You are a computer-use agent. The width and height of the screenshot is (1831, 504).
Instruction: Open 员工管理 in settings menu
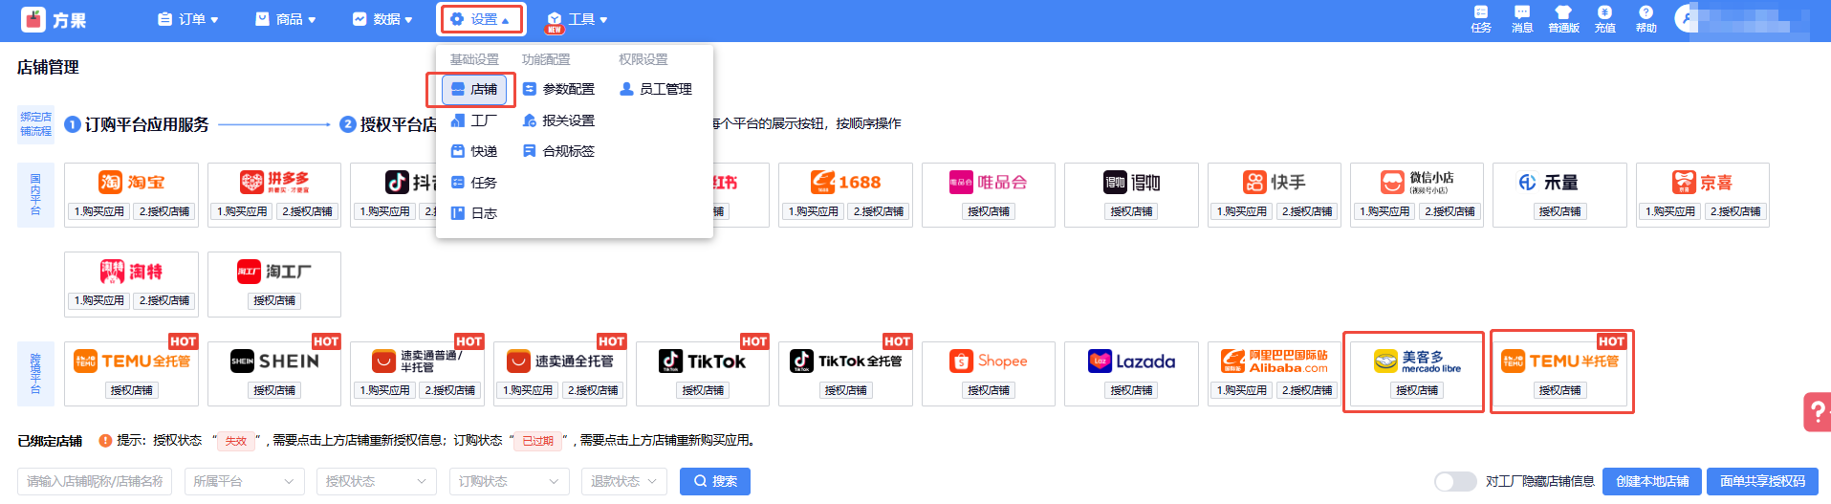(x=656, y=89)
